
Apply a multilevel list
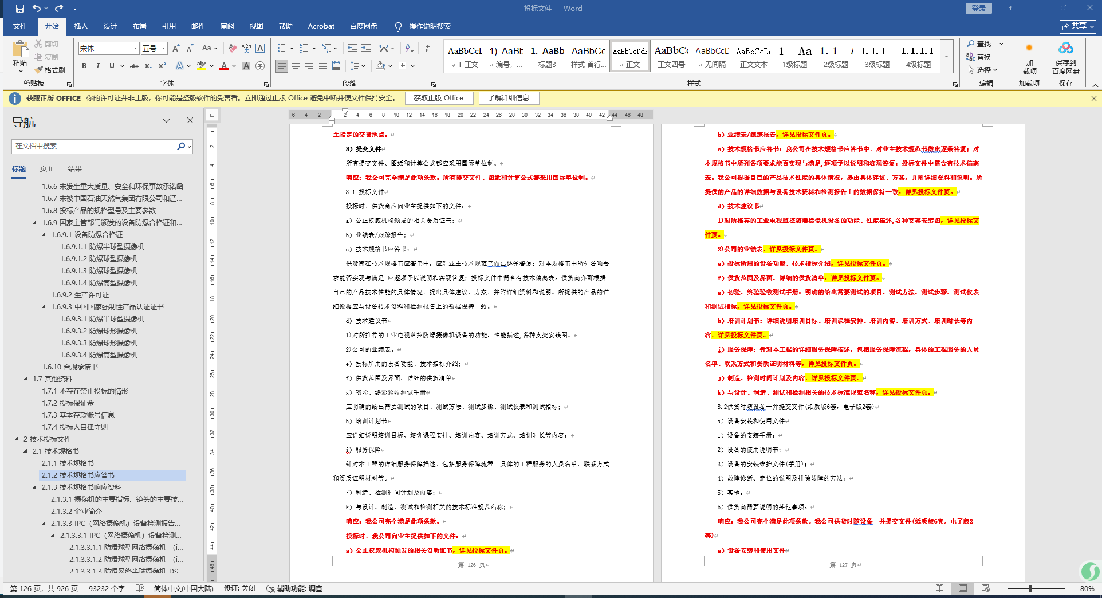coord(326,48)
